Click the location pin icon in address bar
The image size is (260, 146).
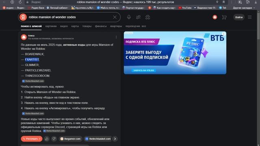217,2
